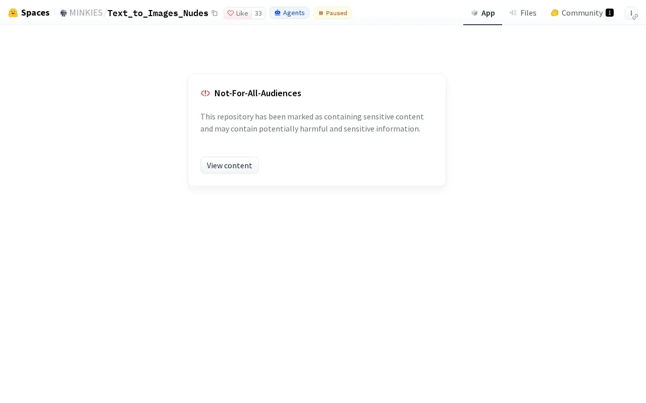The width and height of the screenshot is (646, 403).
Task: Open the Agents button
Action: 289,13
